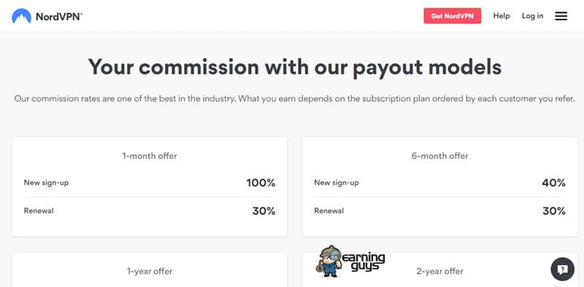Click New sign-up label in 1-month card
Viewport: 584px width, 287px height.
46,183
